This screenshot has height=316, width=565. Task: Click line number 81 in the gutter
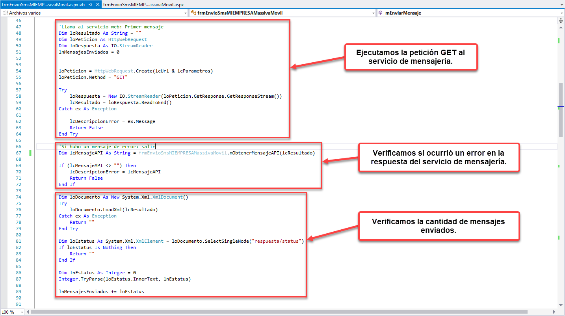click(x=19, y=241)
